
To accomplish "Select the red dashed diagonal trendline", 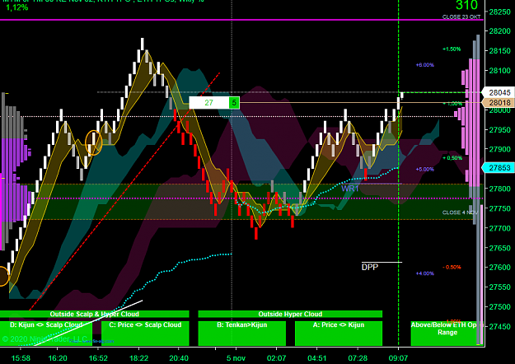I will pos(124,191).
